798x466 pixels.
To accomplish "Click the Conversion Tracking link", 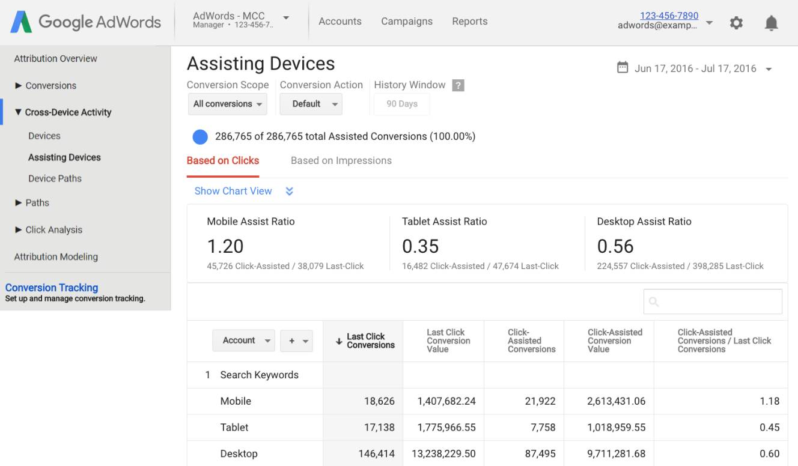I will pos(52,288).
